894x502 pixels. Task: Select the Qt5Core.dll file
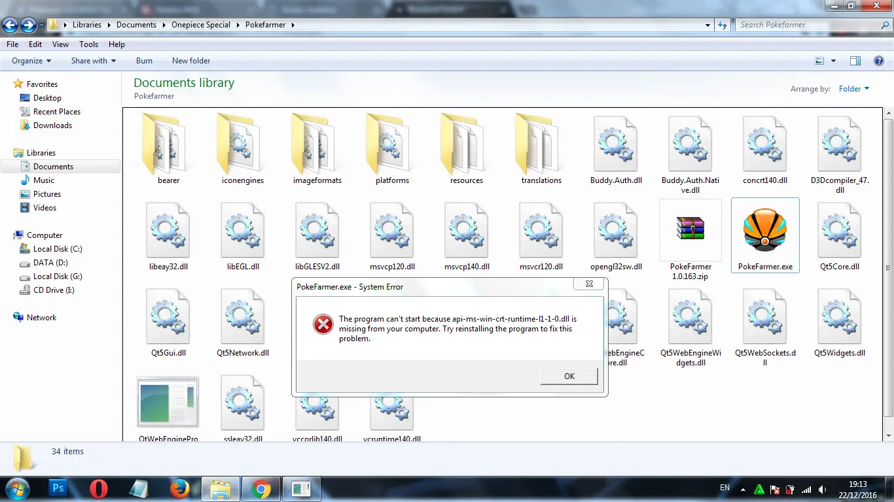click(840, 237)
